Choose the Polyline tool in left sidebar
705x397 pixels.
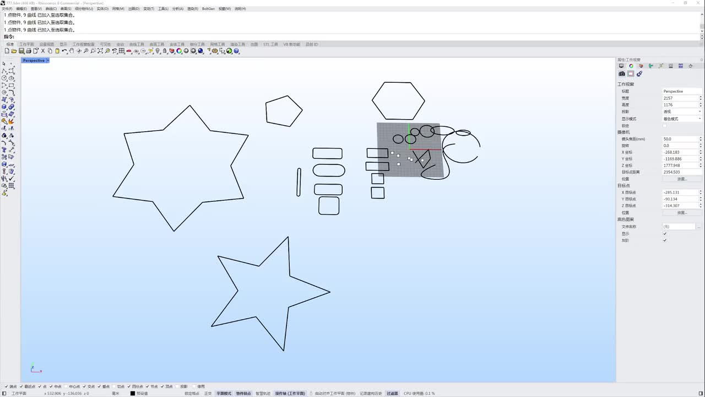point(4,71)
